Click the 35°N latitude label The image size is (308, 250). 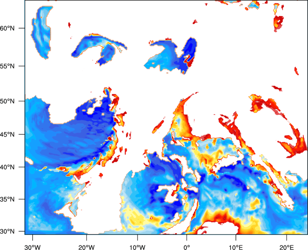(x=7, y=199)
